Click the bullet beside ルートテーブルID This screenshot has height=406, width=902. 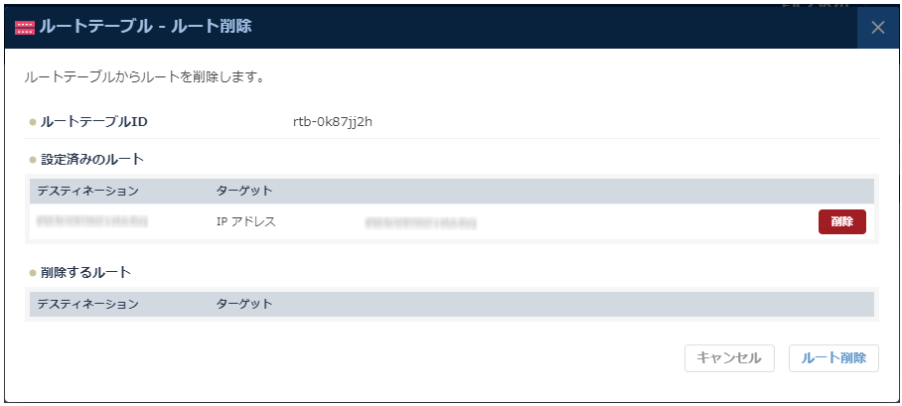pyautogui.click(x=32, y=123)
